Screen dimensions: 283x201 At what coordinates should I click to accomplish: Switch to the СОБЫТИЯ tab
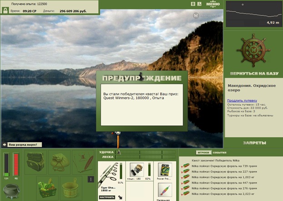point(219,152)
